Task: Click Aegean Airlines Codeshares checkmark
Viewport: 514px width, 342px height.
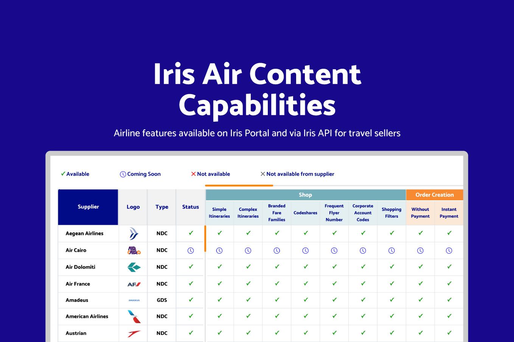Action: pyautogui.click(x=306, y=233)
